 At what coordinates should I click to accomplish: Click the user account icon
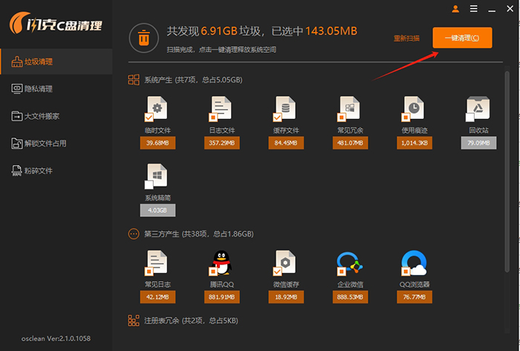pos(455,9)
